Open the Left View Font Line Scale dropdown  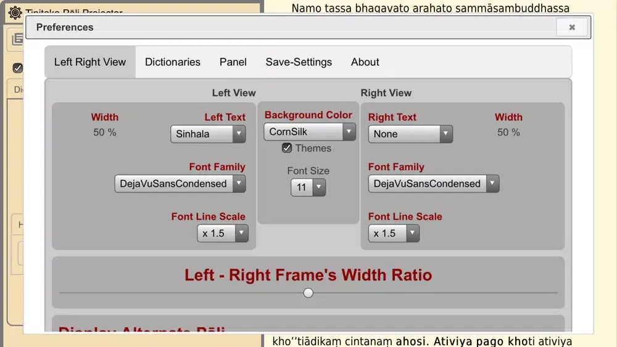point(223,234)
